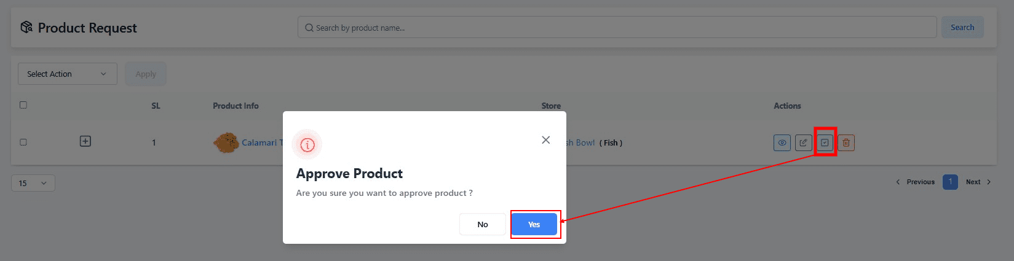This screenshot has height=261, width=1014.
Task: Confirm approval by clicking Yes
Action: (534, 224)
